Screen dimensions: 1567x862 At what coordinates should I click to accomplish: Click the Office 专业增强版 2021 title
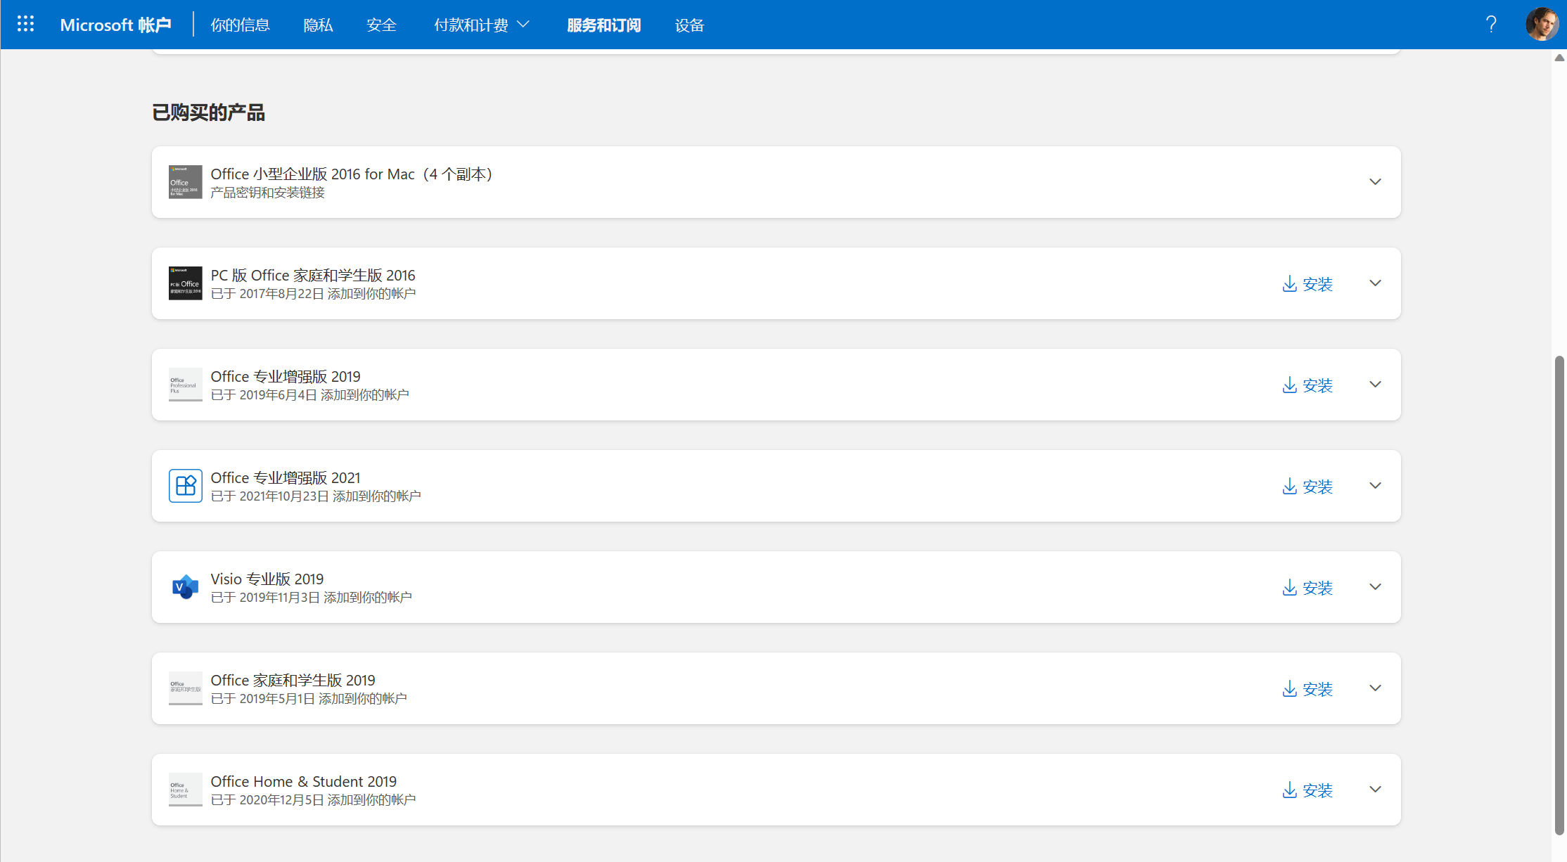(286, 477)
